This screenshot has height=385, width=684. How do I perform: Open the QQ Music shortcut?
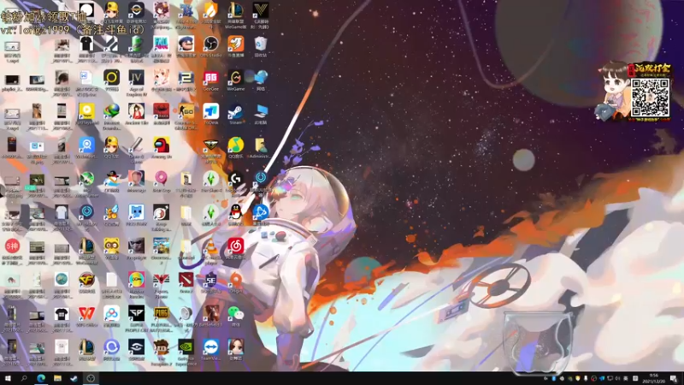point(236,148)
